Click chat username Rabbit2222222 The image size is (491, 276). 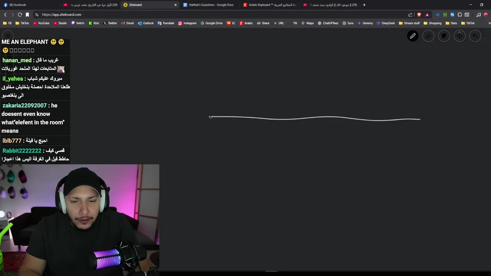(x=22, y=151)
